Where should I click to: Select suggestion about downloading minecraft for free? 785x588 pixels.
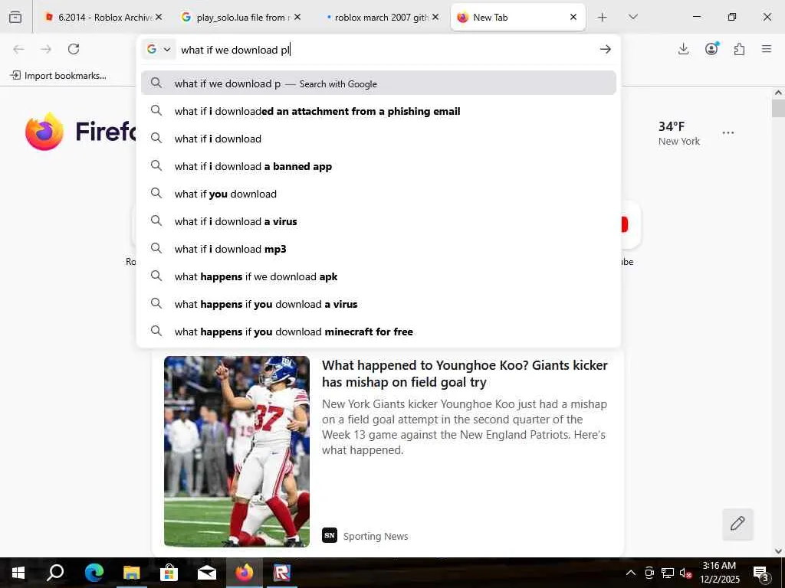pos(379,331)
